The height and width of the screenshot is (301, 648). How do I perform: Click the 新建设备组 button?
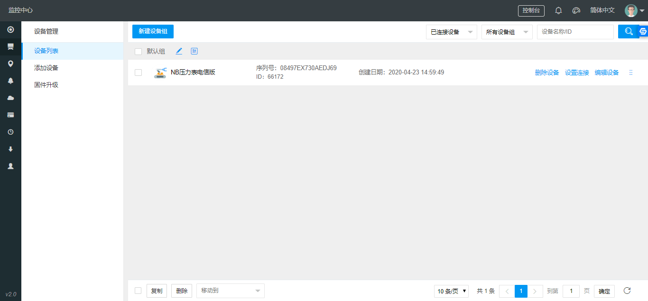pyautogui.click(x=153, y=31)
